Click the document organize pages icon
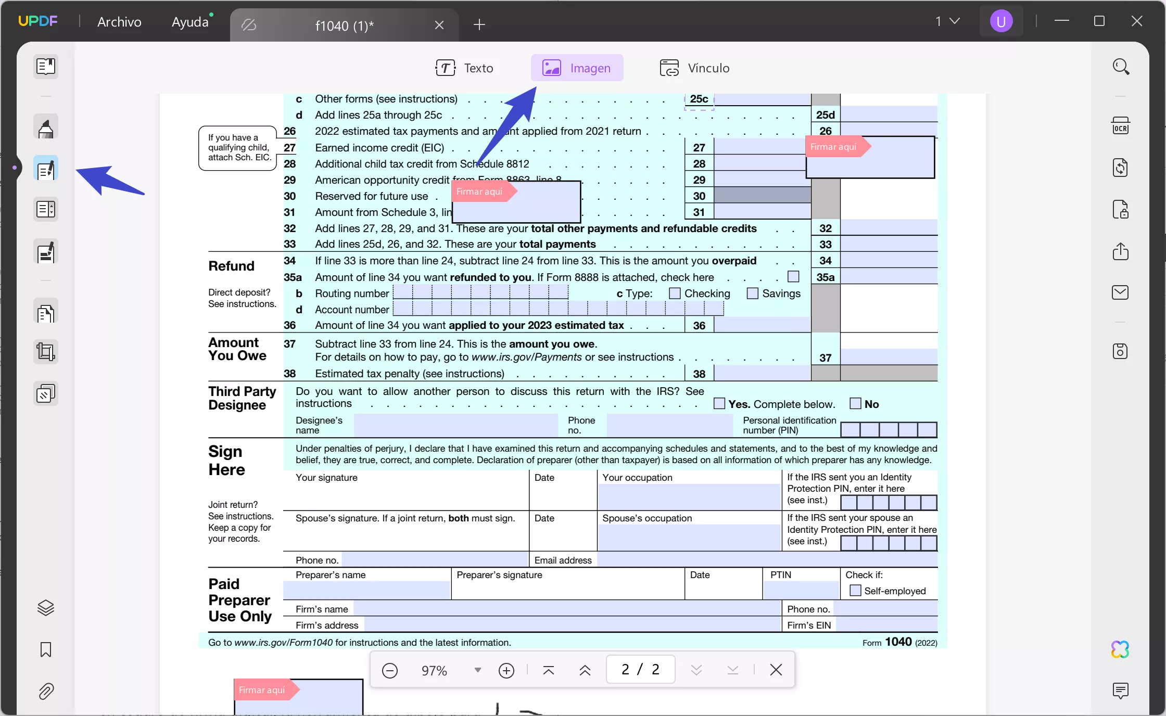This screenshot has height=716, width=1166. pyautogui.click(x=46, y=209)
